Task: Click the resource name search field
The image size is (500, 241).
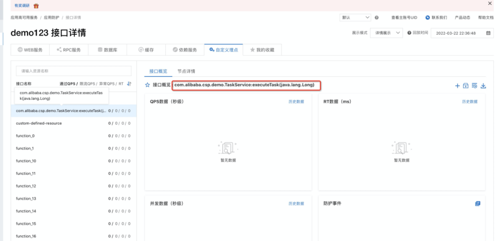Action: tap(74, 71)
